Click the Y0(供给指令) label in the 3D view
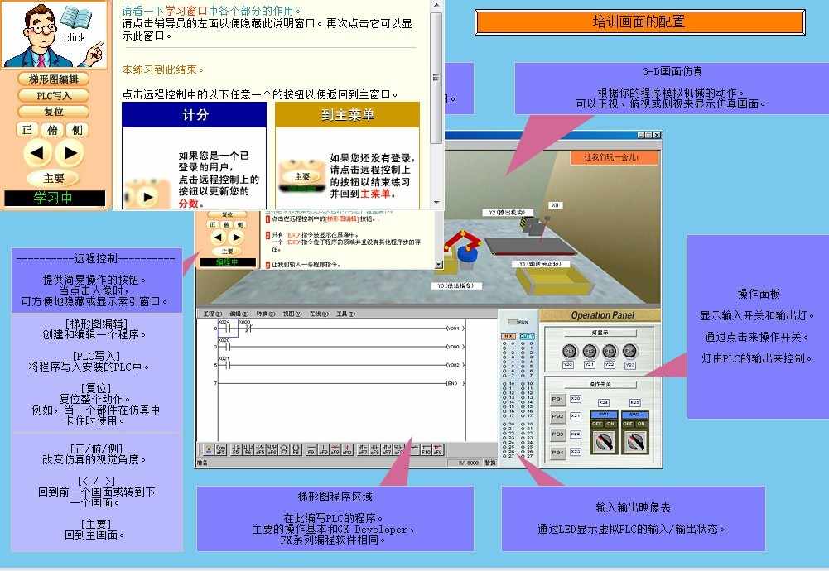Screen dimensions: 829x571 pyautogui.click(x=455, y=285)
